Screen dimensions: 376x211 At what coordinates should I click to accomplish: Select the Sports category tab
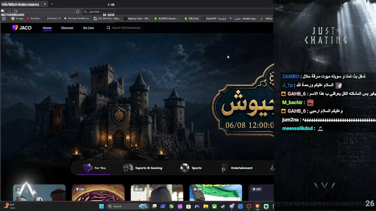[x=191, y=168]
